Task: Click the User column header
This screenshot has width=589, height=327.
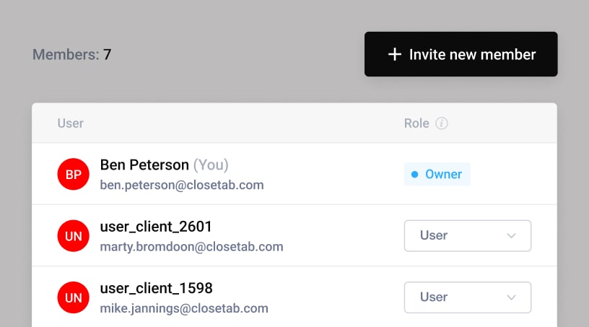Action: pos(71,123)
